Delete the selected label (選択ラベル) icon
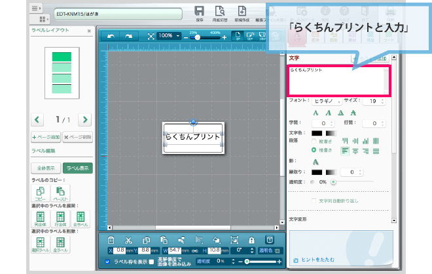This screenshot has height=274, width=432. click(x=41, y=245)
